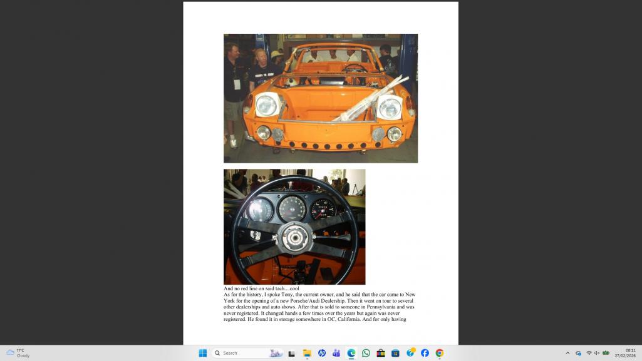Open Google Chrome from the taskbar
This screenshot has height=361, width=642.
[440, 353]
